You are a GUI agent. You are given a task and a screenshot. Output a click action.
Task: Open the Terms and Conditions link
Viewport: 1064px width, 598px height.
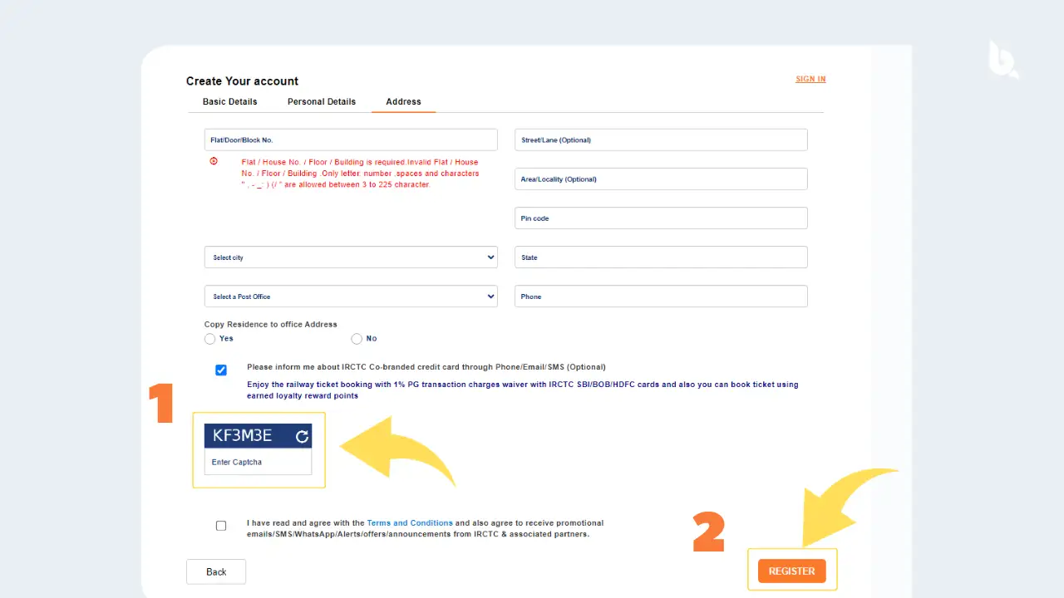coord(410,523)
